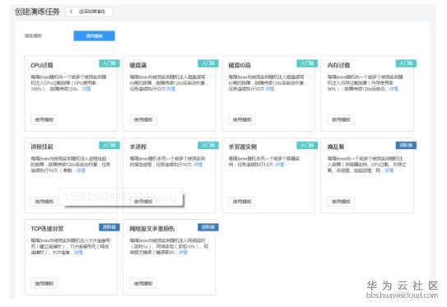Click the TCP连接异常 card title

47,229
